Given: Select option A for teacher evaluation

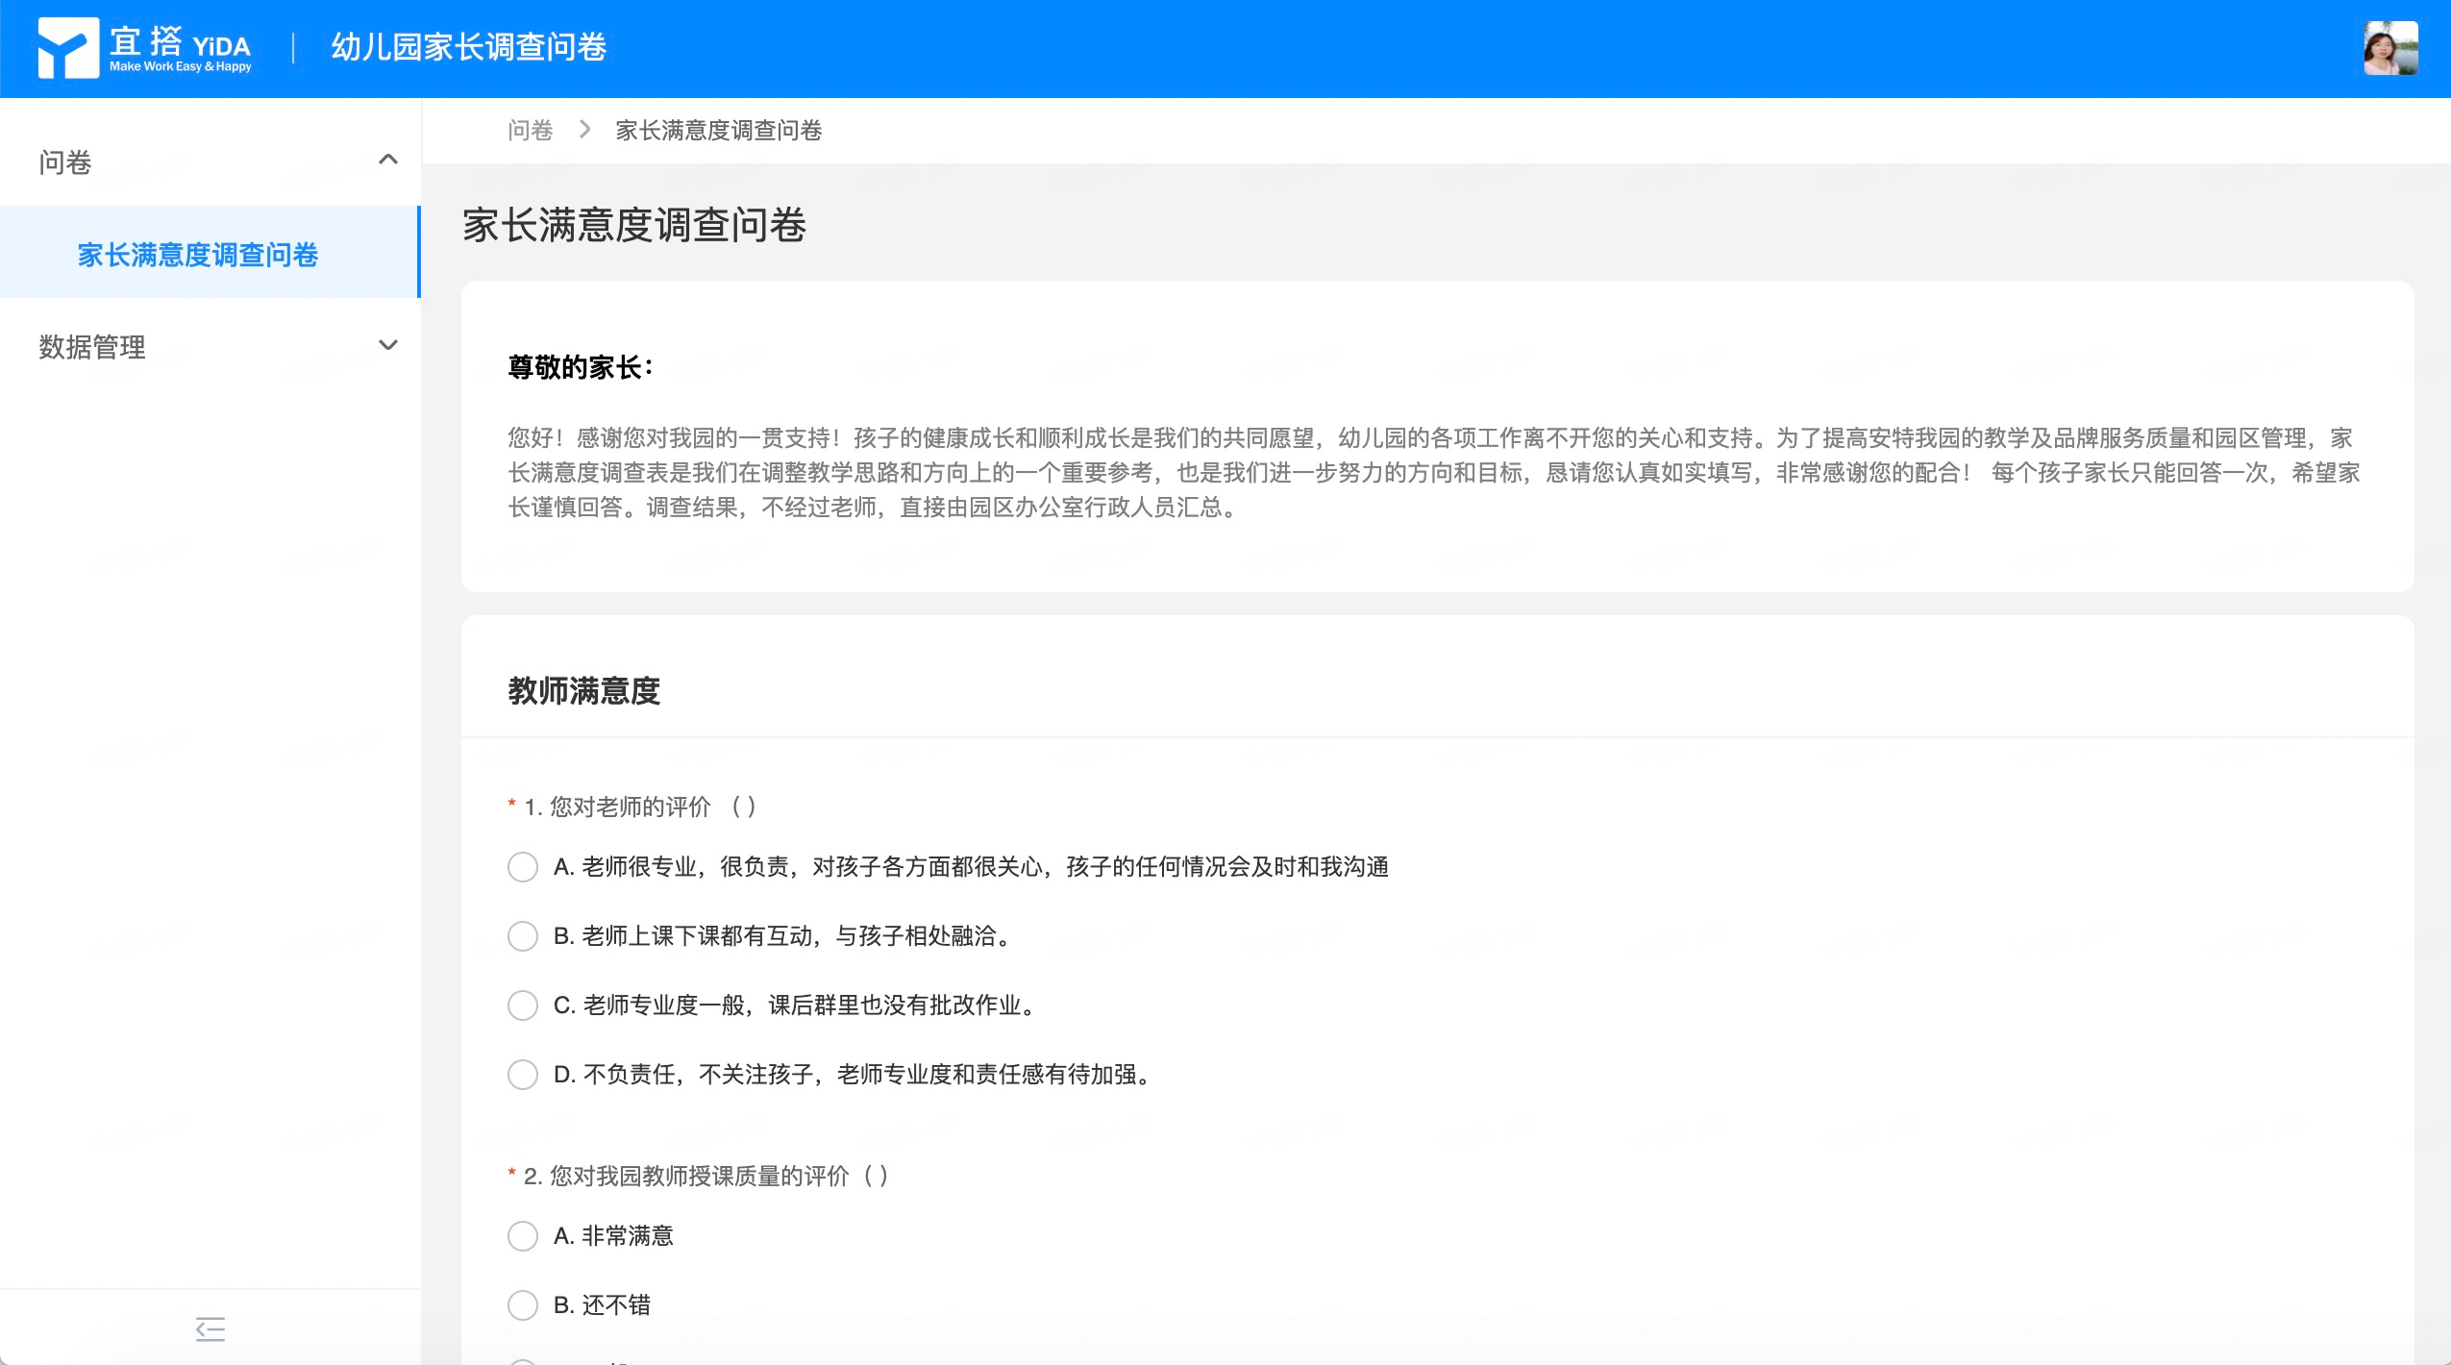Looking at the screenshot, I should pyautogui.click(x=523, y=867).
